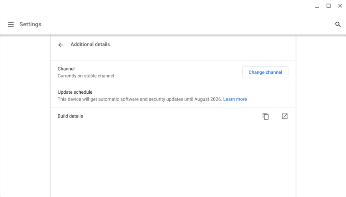Follow the Learn more link

point(235,99)
